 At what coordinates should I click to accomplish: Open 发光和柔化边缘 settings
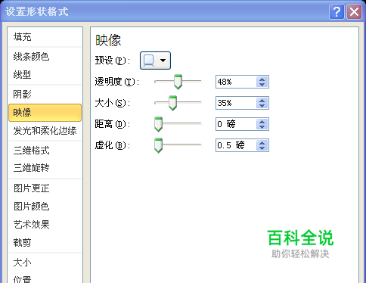(45, 131)
